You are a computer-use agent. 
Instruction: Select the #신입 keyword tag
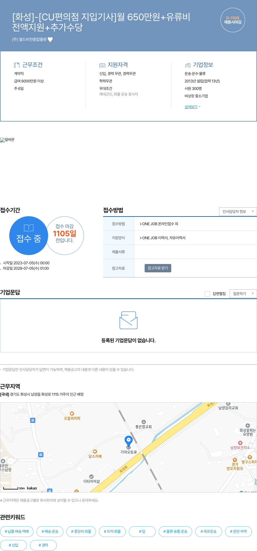click(x=13, y=545)
